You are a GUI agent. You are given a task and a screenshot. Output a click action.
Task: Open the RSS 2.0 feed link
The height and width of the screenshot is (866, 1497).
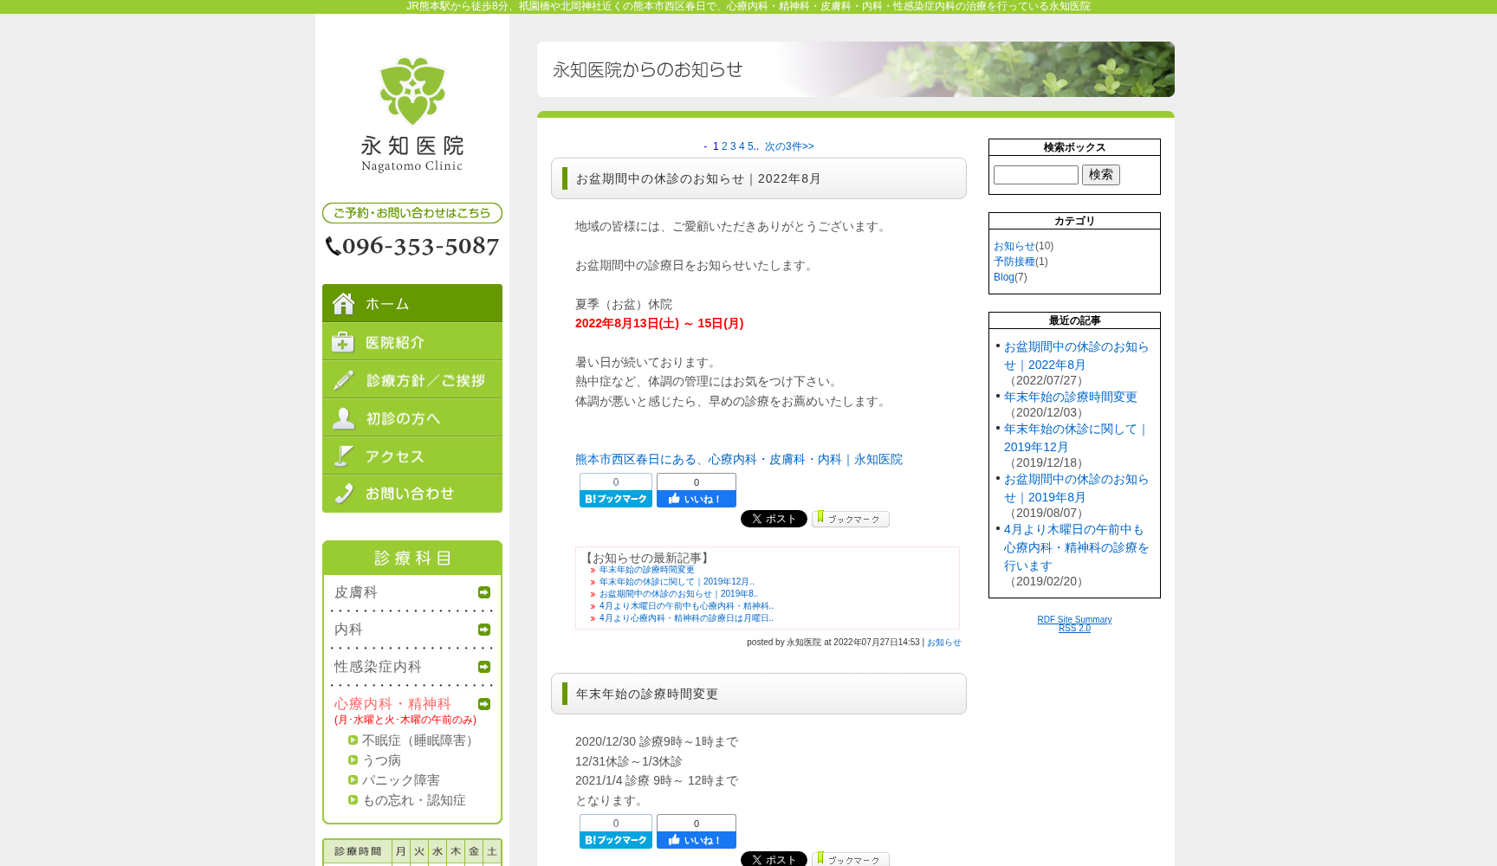point(1074,629)
